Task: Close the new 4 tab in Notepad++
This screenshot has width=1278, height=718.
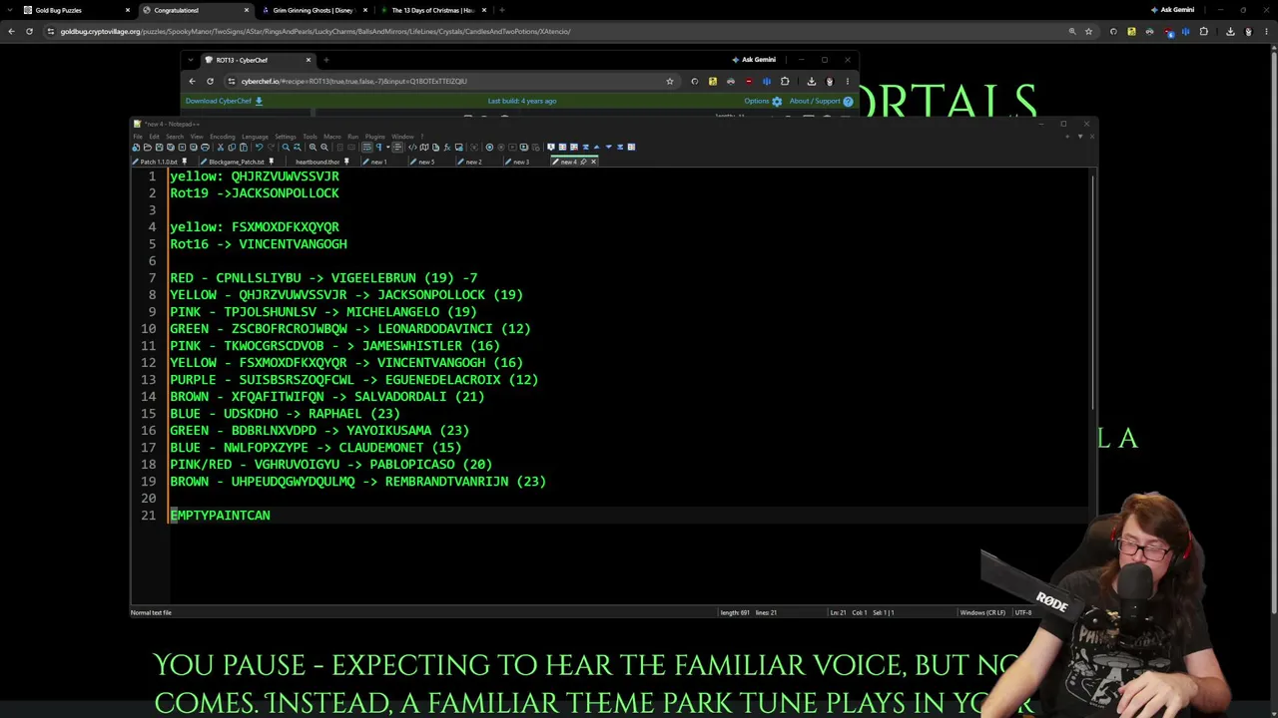Action: 593,162
